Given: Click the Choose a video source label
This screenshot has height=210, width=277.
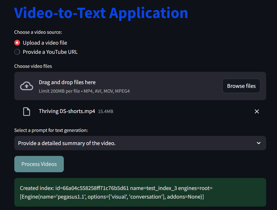Looking at the screenshot, I should 38,32.
